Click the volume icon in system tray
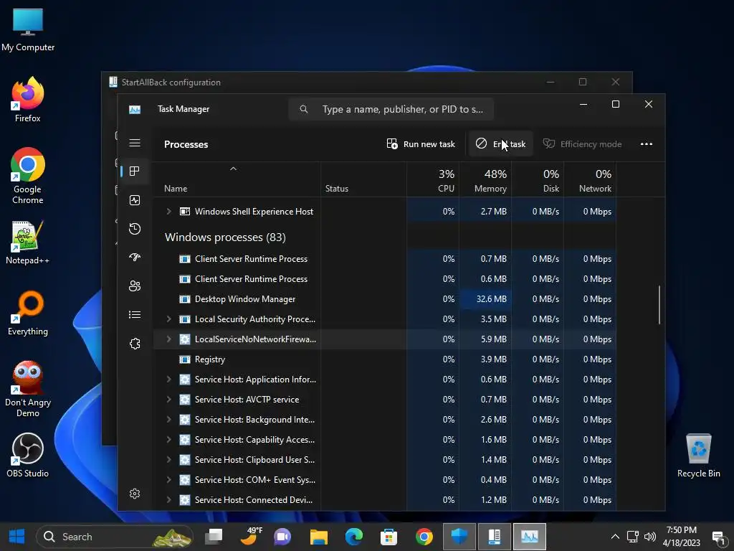The width and height of the screenshot is (734, 551). coord(649,537)
